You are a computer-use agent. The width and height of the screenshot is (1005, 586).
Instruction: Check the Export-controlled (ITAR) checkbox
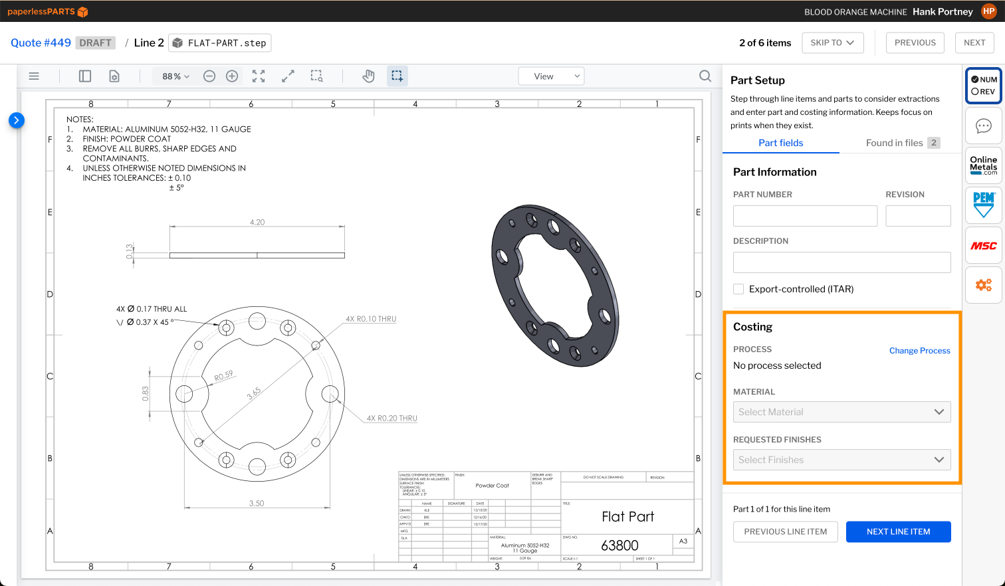point(738,289)
